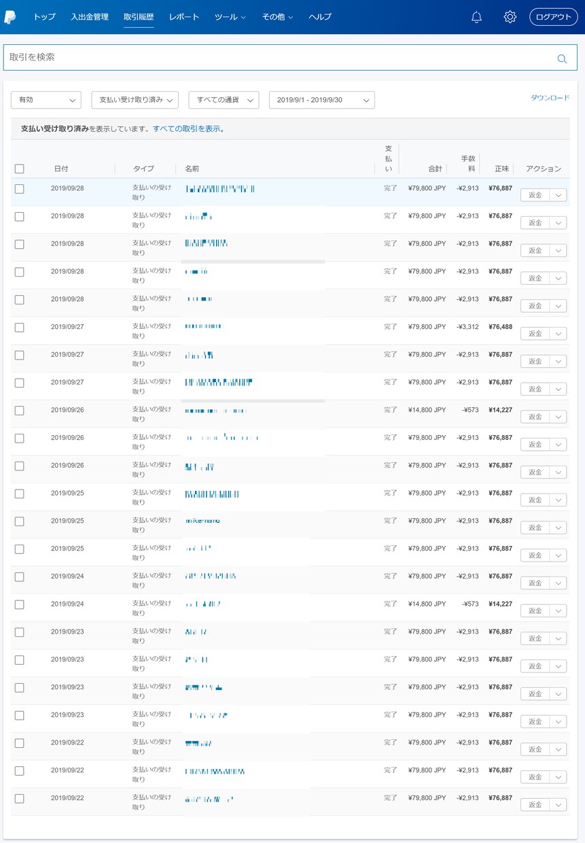Viewport: 585px width, 843px height.
Task: Click the PayPal logo icon
Action: (x=10, y=17)
